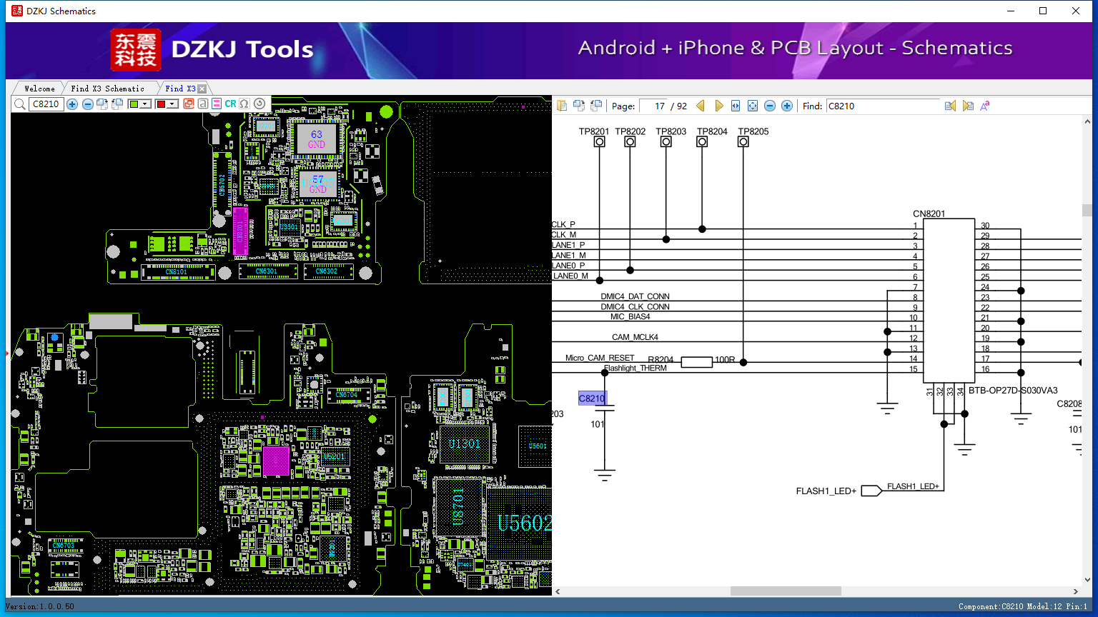Image resolution: width=1098 pixels, height=617 pixels.
Task: Go to the next schematic page
Action: [718, 106]
